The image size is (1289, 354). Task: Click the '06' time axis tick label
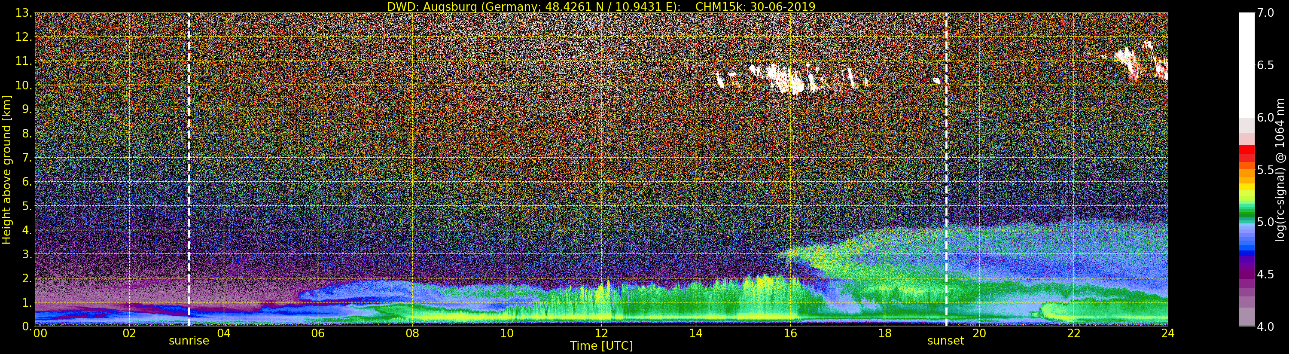point(318,333)
